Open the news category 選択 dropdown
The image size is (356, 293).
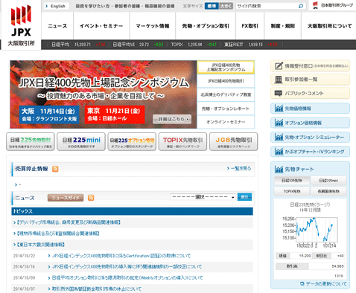click(203, 197)
